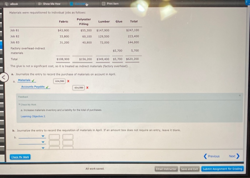
Task: Open the Learning Objective 2 link
Action: click(33, 116)
